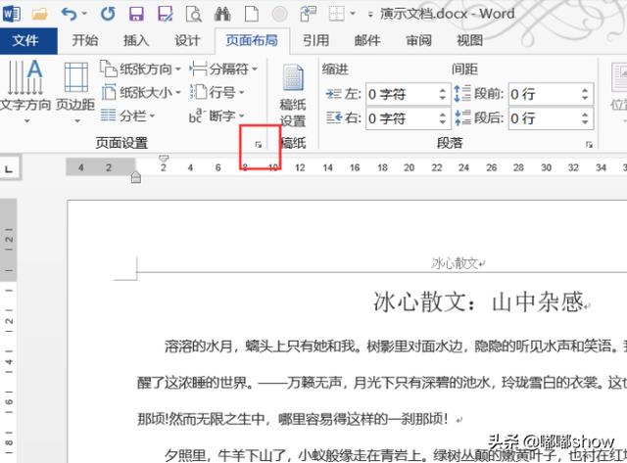Click the line starting 那顷!然而无限之生中
Viewport: 627px width, 463px height.
tap(293, 419)
